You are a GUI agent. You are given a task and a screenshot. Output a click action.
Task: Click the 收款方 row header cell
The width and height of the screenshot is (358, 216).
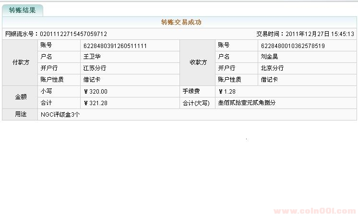tap(198, 62)
